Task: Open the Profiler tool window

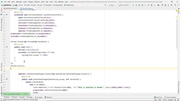Action: pyautogui.click(x=30, y=97)
